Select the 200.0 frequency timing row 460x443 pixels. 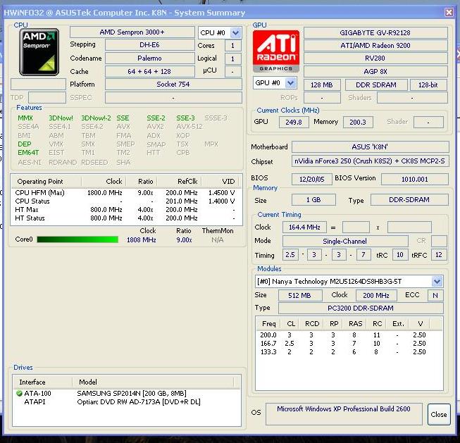click(349, 335)
